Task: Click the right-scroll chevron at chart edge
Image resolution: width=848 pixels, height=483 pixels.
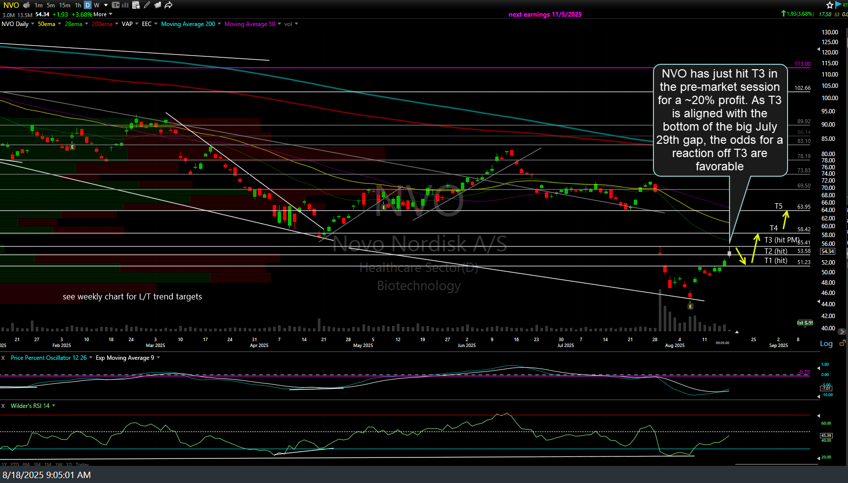Action: (x=842, y=332)
